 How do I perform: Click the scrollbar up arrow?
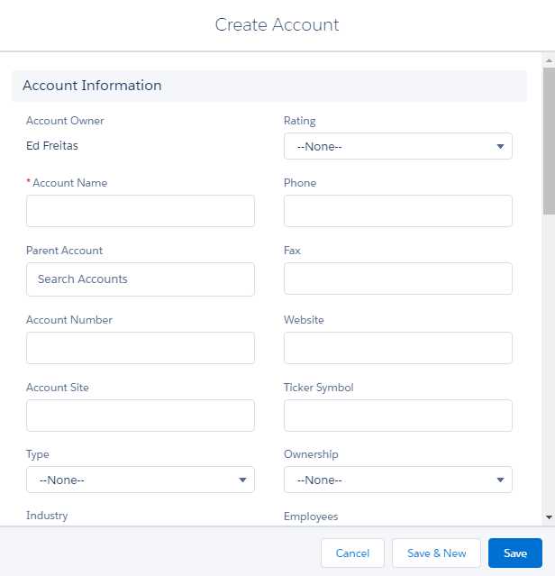click(x=549, y=60)
